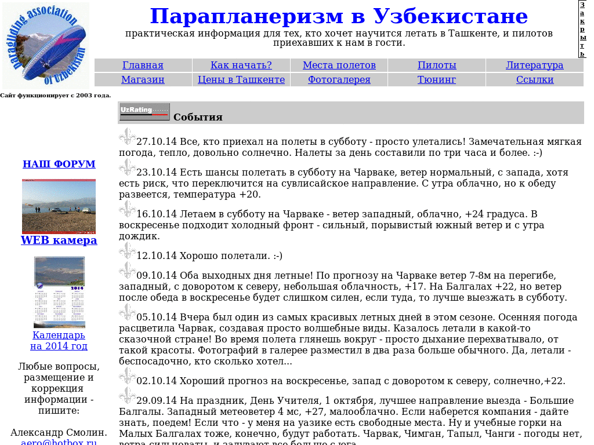Image resolution: width=594 pixels, height=445 pixels.
Task: Visit the Магазин page
Action: (143, 79)
